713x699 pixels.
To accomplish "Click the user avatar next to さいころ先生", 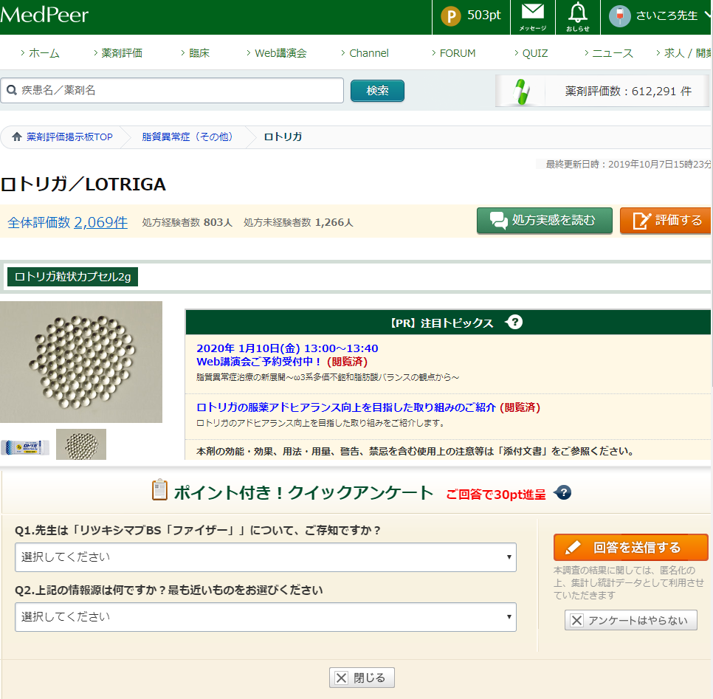I will tap(619, 16).
